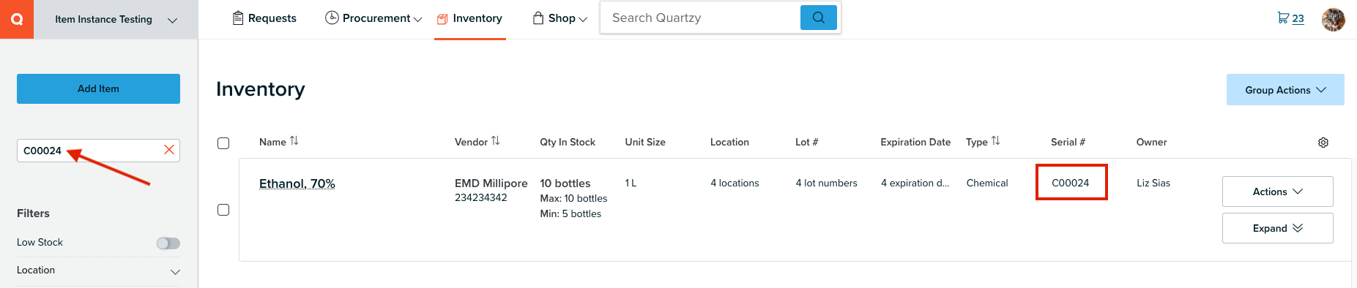Click the blue search magnifier button

[x=819, y=18]
